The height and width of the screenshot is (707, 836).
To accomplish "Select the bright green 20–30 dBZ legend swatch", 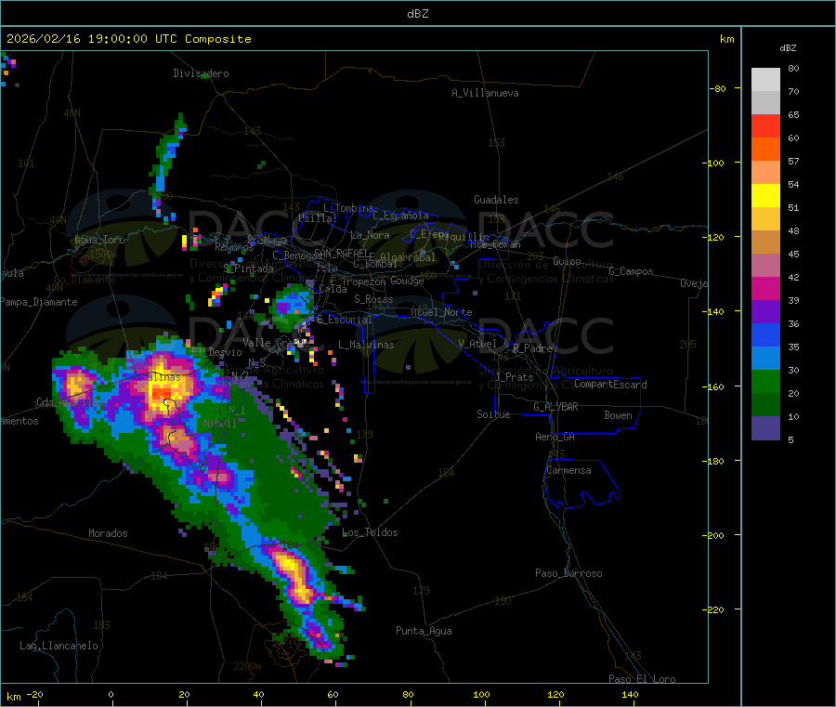I will (x=765, y=381).
